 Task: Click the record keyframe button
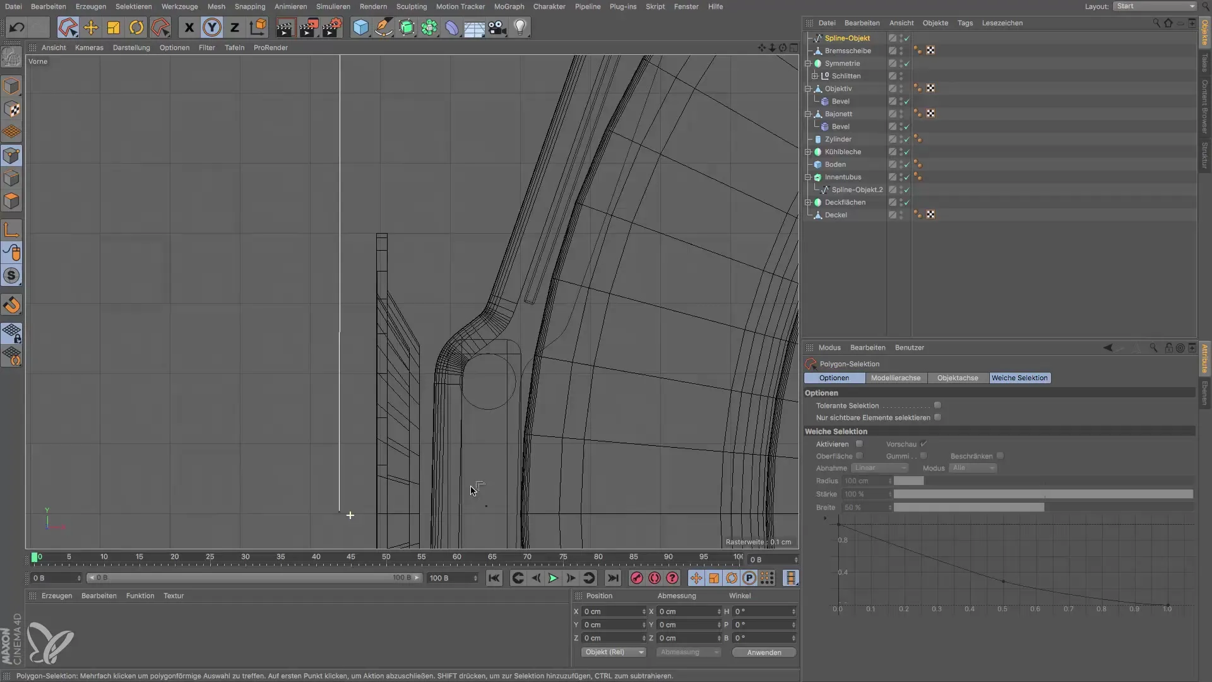coord(636,578)
